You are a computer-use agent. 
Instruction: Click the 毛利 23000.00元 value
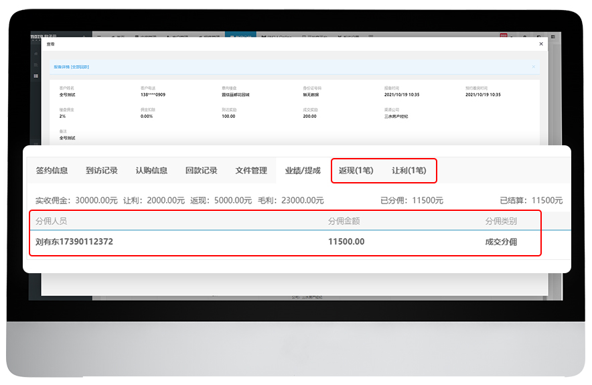point(303,200)
